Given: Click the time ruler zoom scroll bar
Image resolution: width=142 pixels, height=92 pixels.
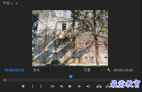Looking at the screenshot, I should (x=70, y=80).
